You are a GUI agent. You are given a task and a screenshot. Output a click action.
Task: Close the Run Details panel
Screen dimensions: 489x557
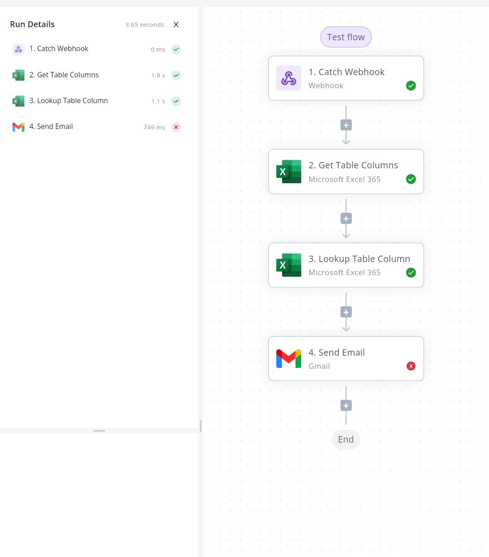point(176,24)
